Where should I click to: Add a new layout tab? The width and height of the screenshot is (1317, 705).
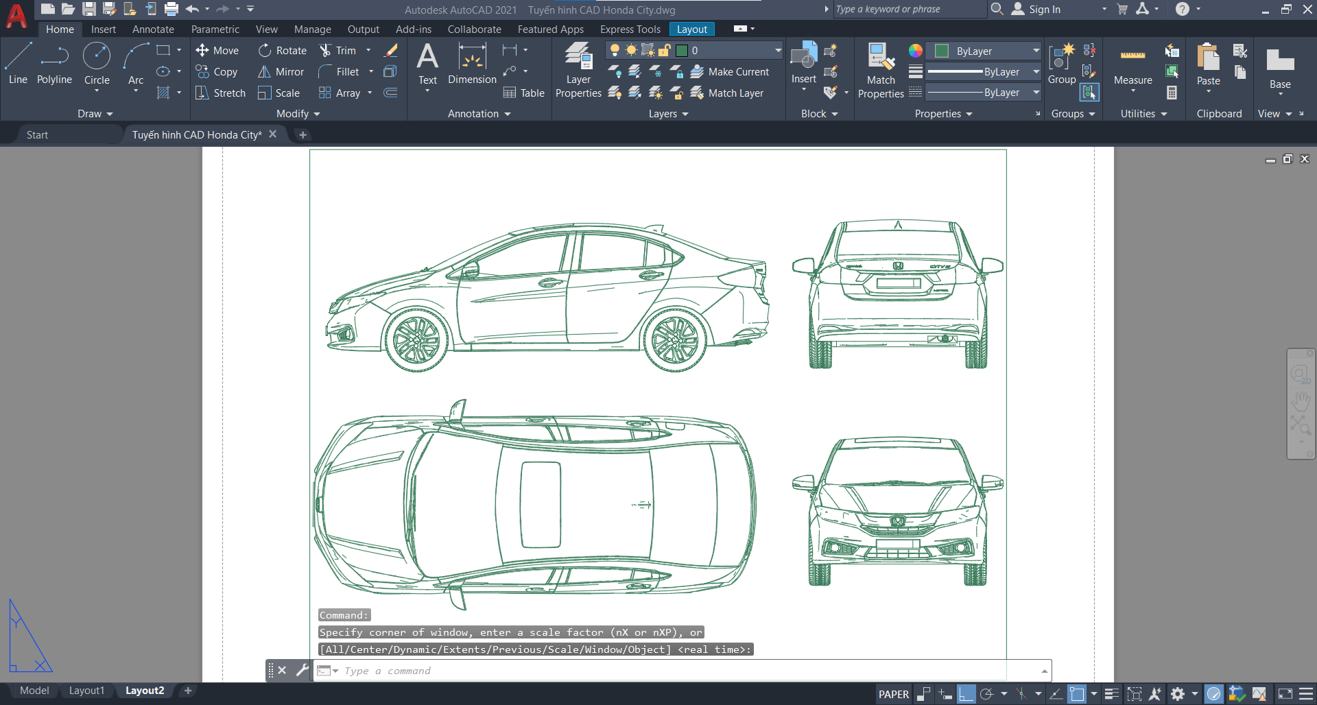[188, 691]
